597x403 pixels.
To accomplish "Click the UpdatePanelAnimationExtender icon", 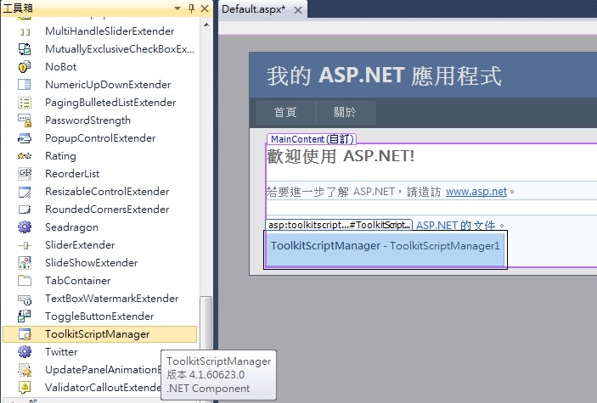I will (x=25, y=370).
